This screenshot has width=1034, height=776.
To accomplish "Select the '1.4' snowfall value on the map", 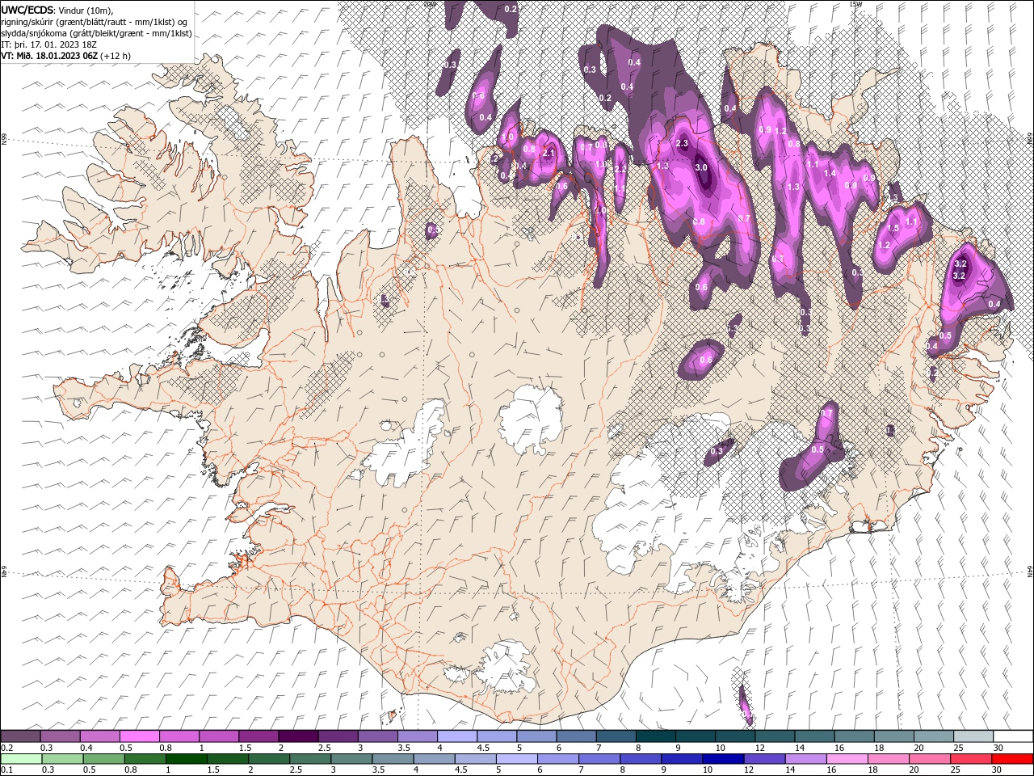I will (830, 173).
